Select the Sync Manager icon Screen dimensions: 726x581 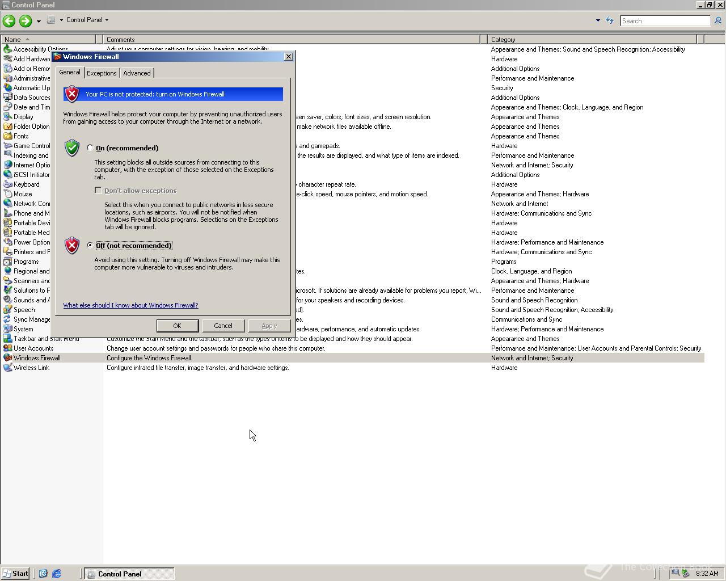pyautogui.click(x=8, y=319)
